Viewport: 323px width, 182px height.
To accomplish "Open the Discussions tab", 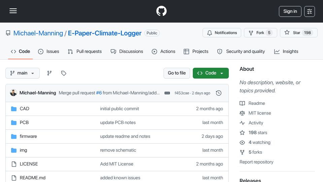I will (127, 52).
